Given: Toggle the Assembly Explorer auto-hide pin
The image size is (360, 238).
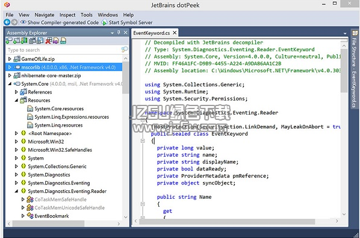Looking at the screenshot, I should pos(119,33).
